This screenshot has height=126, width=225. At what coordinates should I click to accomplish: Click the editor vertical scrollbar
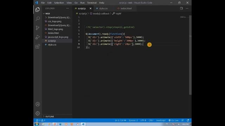tap(190, 55)
